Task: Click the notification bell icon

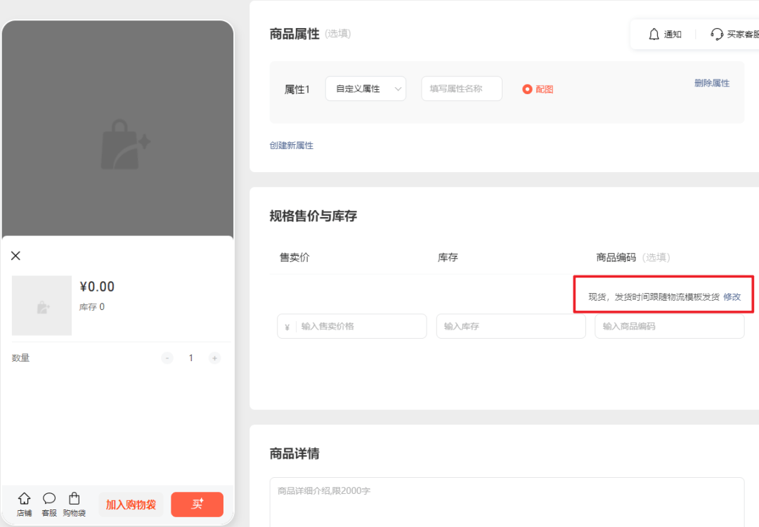Action: [x=654, y=34]
